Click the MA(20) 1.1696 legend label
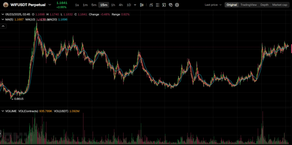 point(58,19)
